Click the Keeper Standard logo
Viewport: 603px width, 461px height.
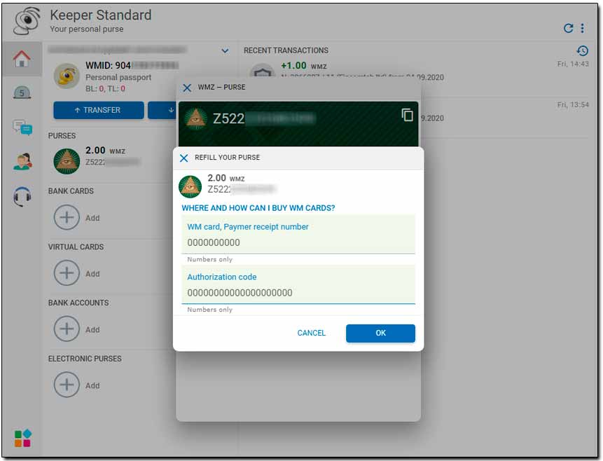pos(27,21)
